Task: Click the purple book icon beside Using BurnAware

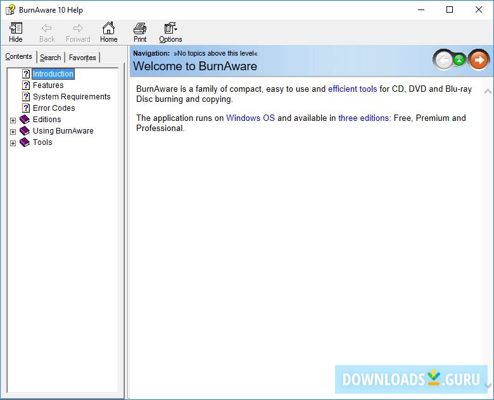Action: (x=25, y=131)
